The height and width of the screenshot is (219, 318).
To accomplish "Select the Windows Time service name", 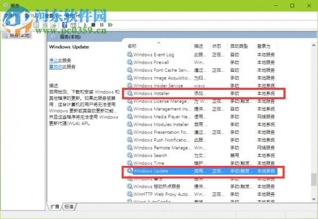I will coord(149,163).
